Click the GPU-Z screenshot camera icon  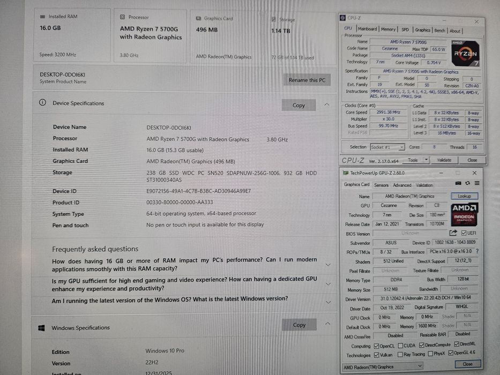click(458, 183)
